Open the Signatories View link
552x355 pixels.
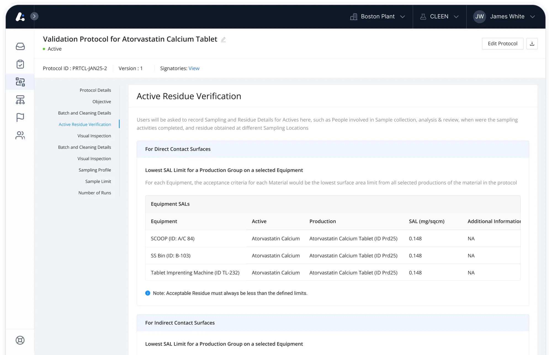click(194, 68)
